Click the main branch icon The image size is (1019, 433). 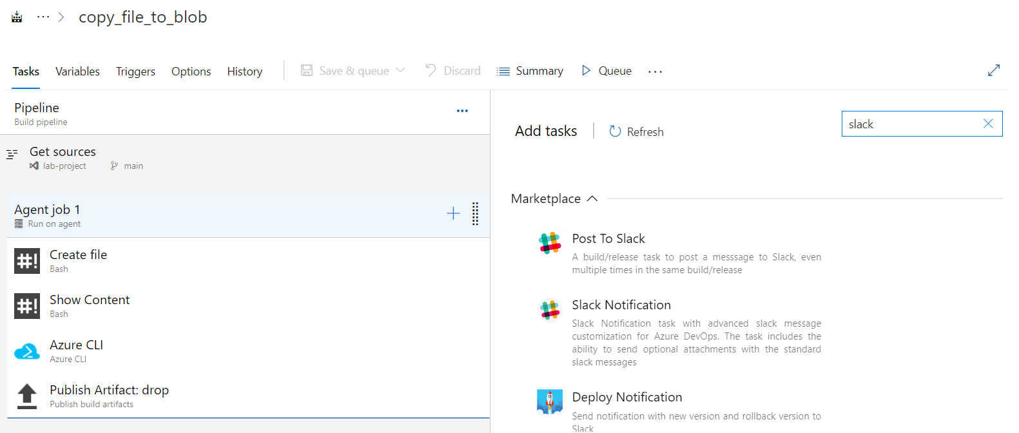tap(114, 166)
